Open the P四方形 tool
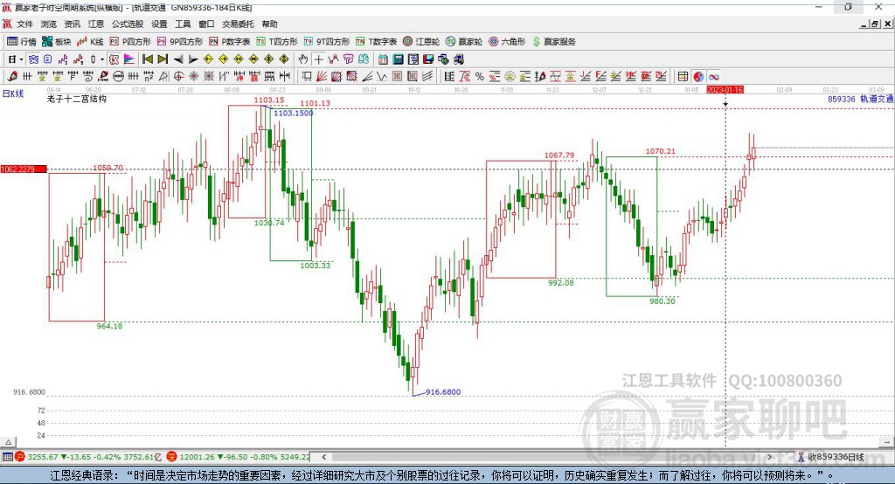Screen dimensions: 895x484 pyautogui.click(x=130, y=42)
